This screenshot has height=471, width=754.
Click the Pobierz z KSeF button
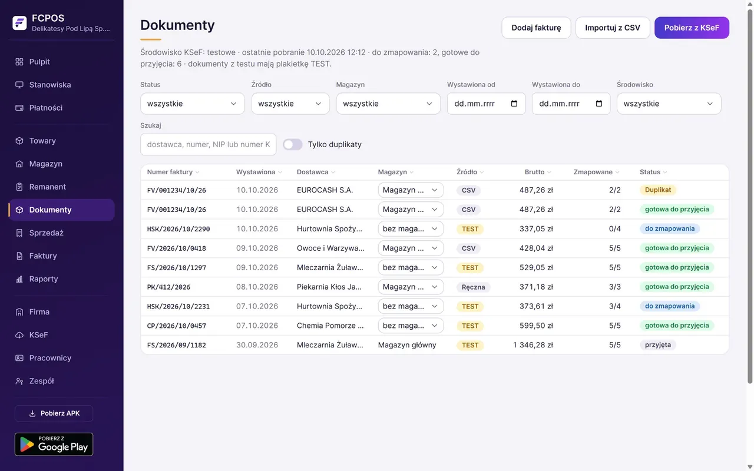692,28
